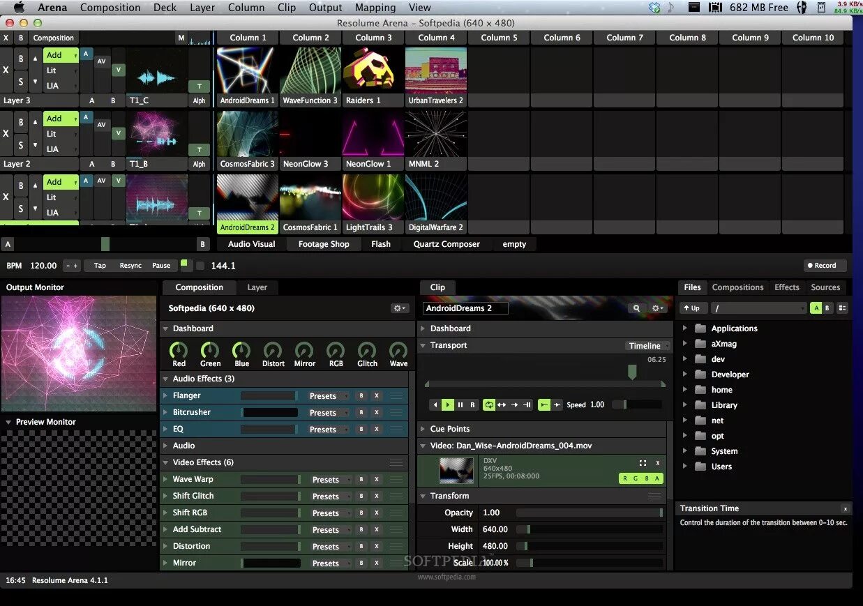Pause the clip in Transport
This screenshot has height=606, width=863.
(460, 404)
